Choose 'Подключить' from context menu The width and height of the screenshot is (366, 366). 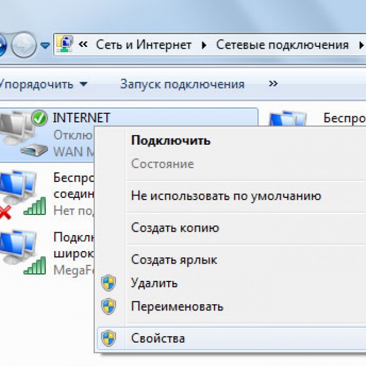tap(171, 141)
